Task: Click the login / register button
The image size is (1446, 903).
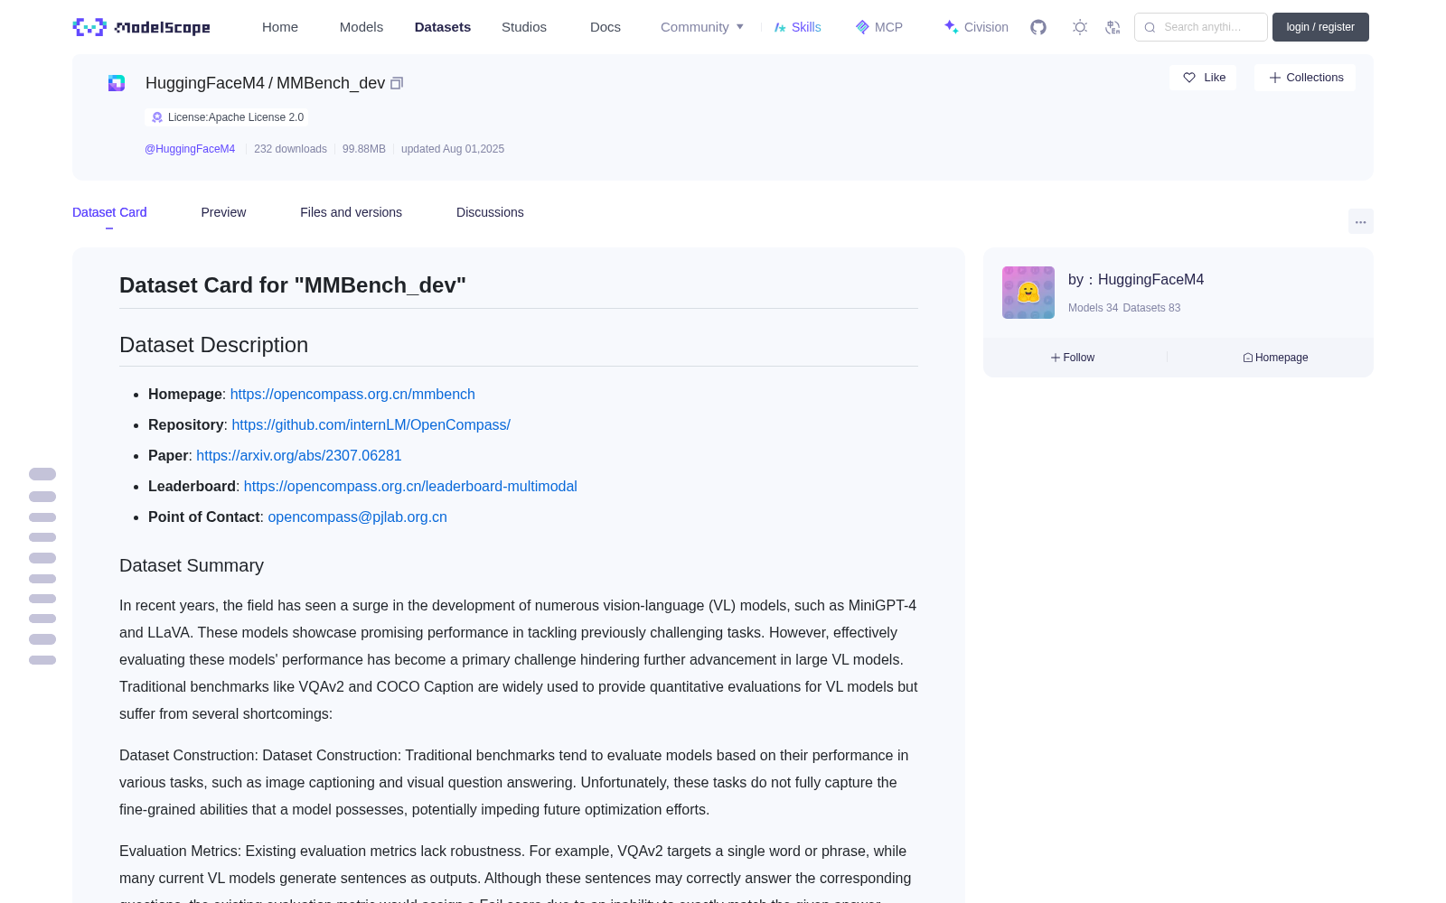Action: coord(1320,27)
